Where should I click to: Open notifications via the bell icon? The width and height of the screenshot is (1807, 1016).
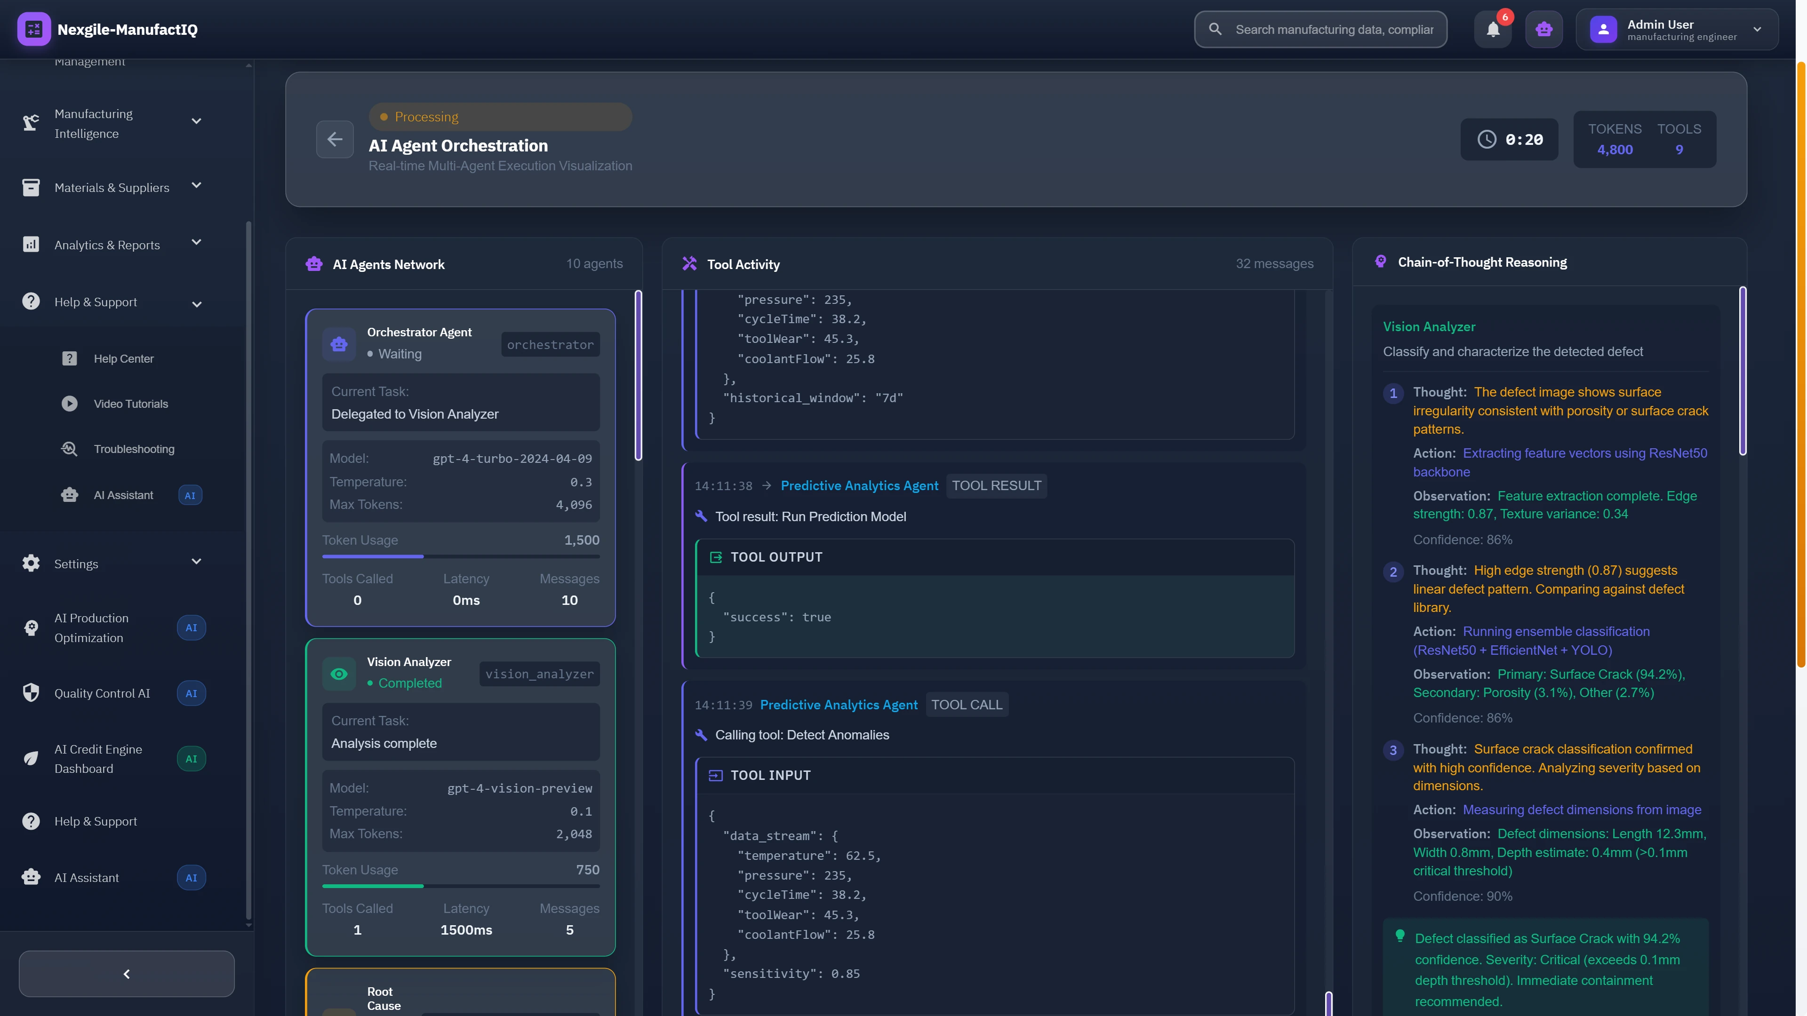[1493, 29]
